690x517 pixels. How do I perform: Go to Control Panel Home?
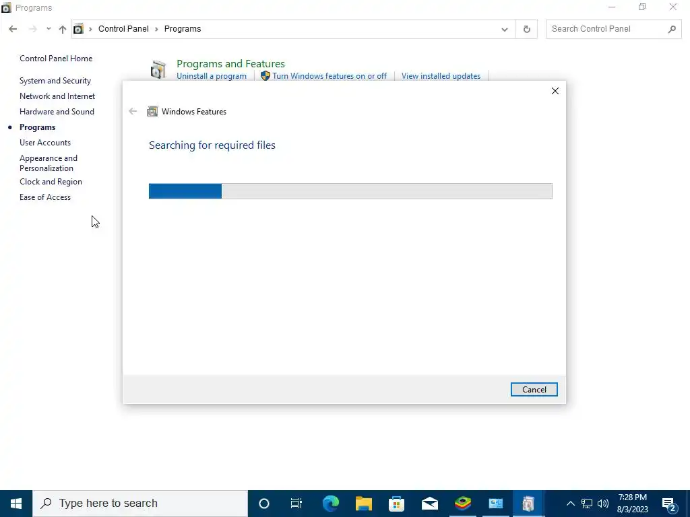click(56, 59)
